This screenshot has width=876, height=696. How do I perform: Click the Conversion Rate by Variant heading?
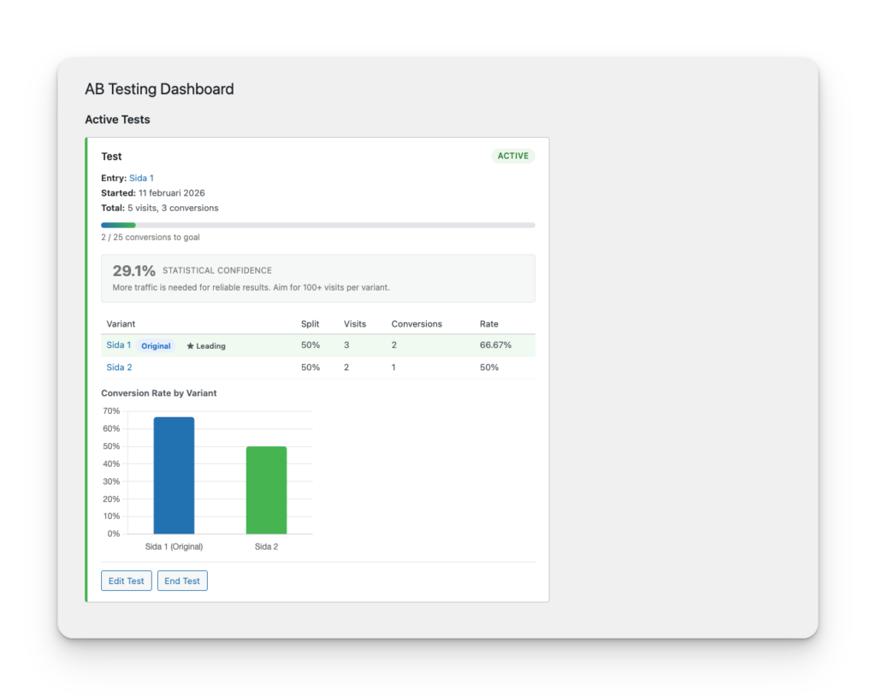[157, 392]
